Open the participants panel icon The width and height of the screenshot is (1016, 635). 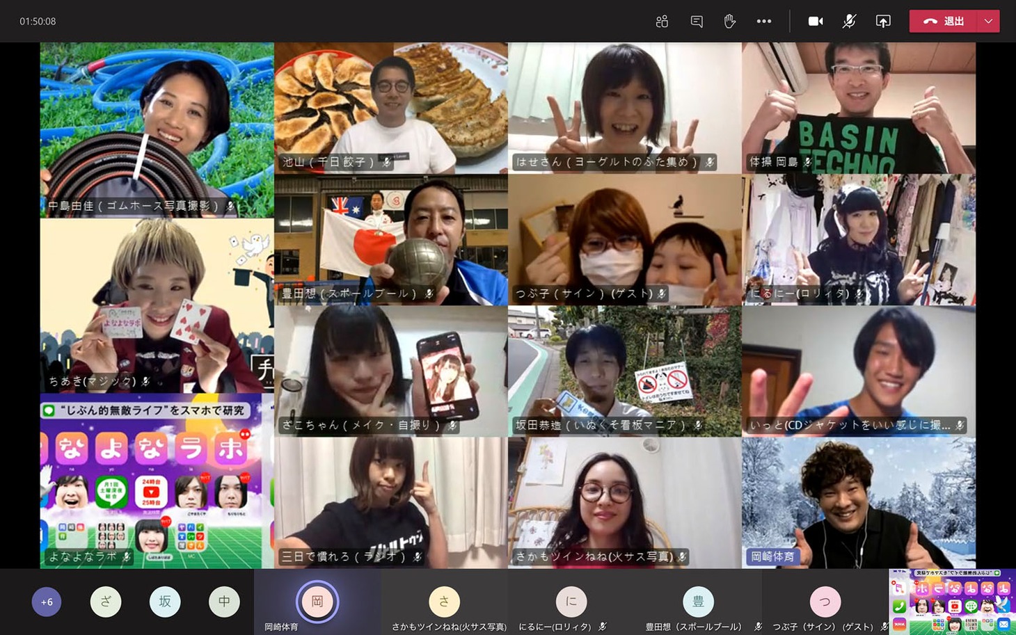point(662,22)
